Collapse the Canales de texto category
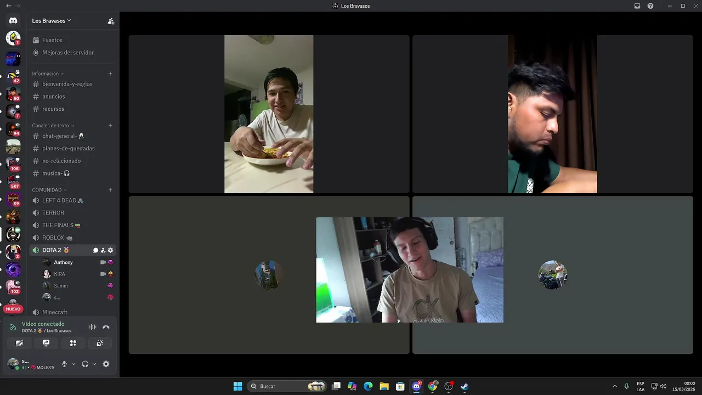Viewport: 702px width, 395px height. [x=53, y=126]
